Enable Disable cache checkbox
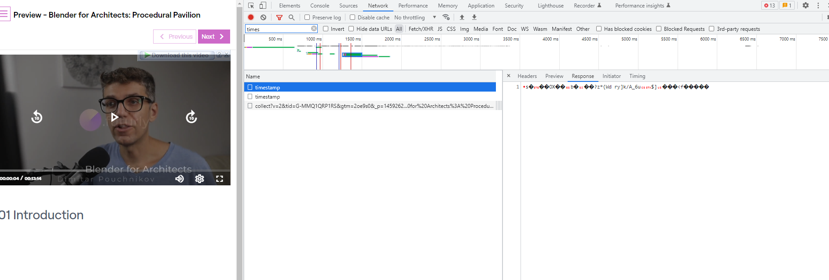 [352, 17]
